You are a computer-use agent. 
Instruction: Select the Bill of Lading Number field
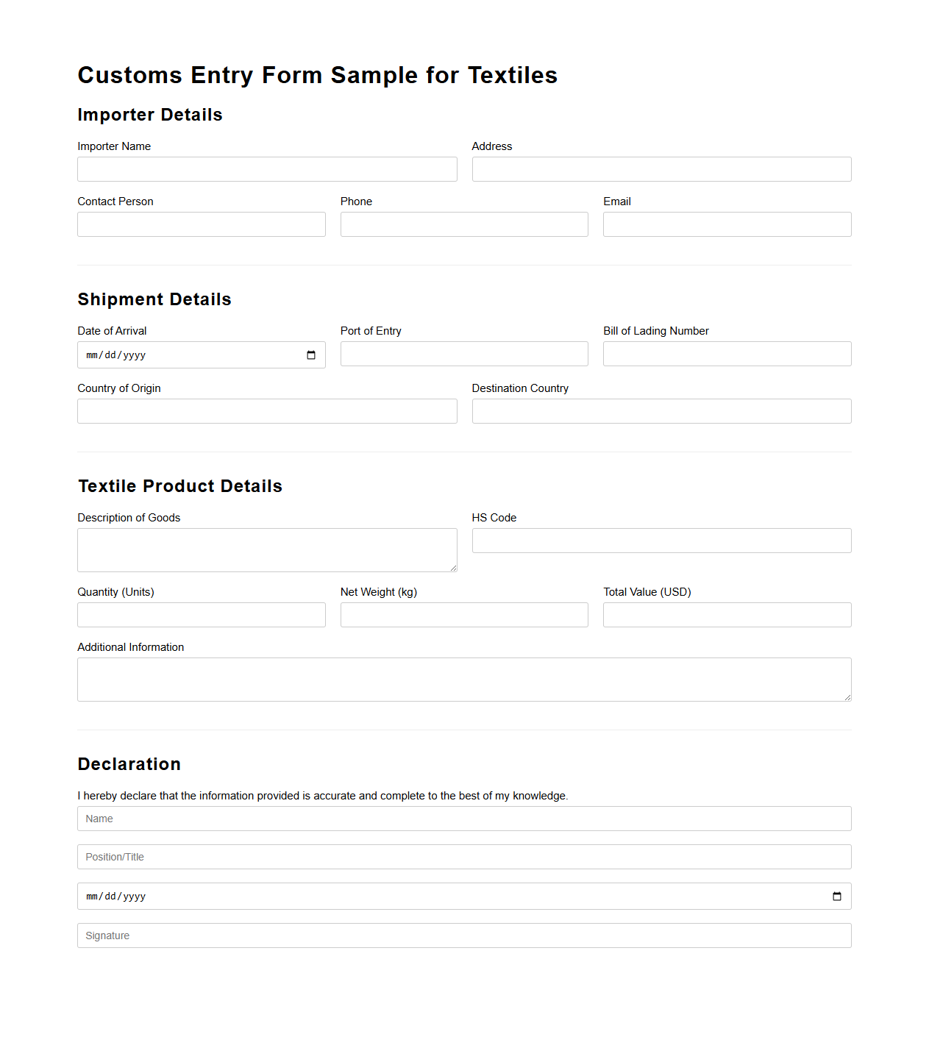[726, 354]
